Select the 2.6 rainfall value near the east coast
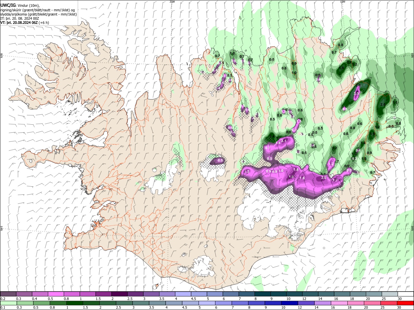414x310 pixels. [x=383, y=104]
